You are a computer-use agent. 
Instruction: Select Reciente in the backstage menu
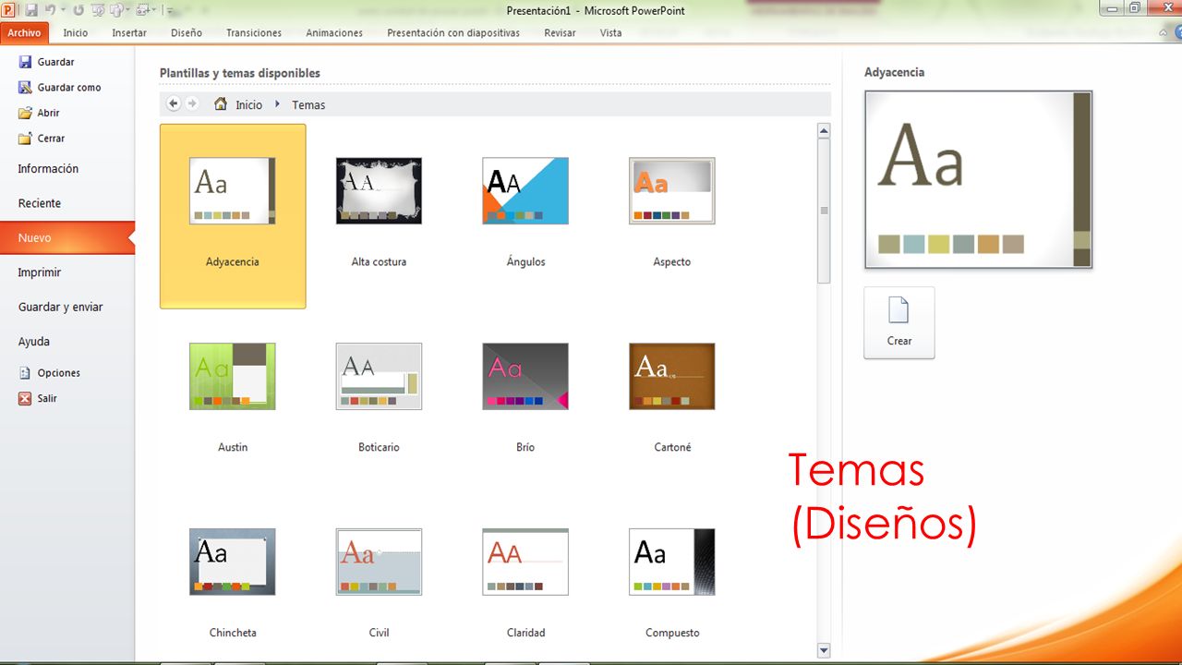click(x=67, y=203)
